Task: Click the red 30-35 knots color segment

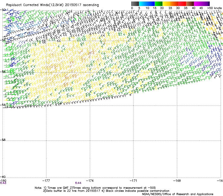Action: coord(182,4)
